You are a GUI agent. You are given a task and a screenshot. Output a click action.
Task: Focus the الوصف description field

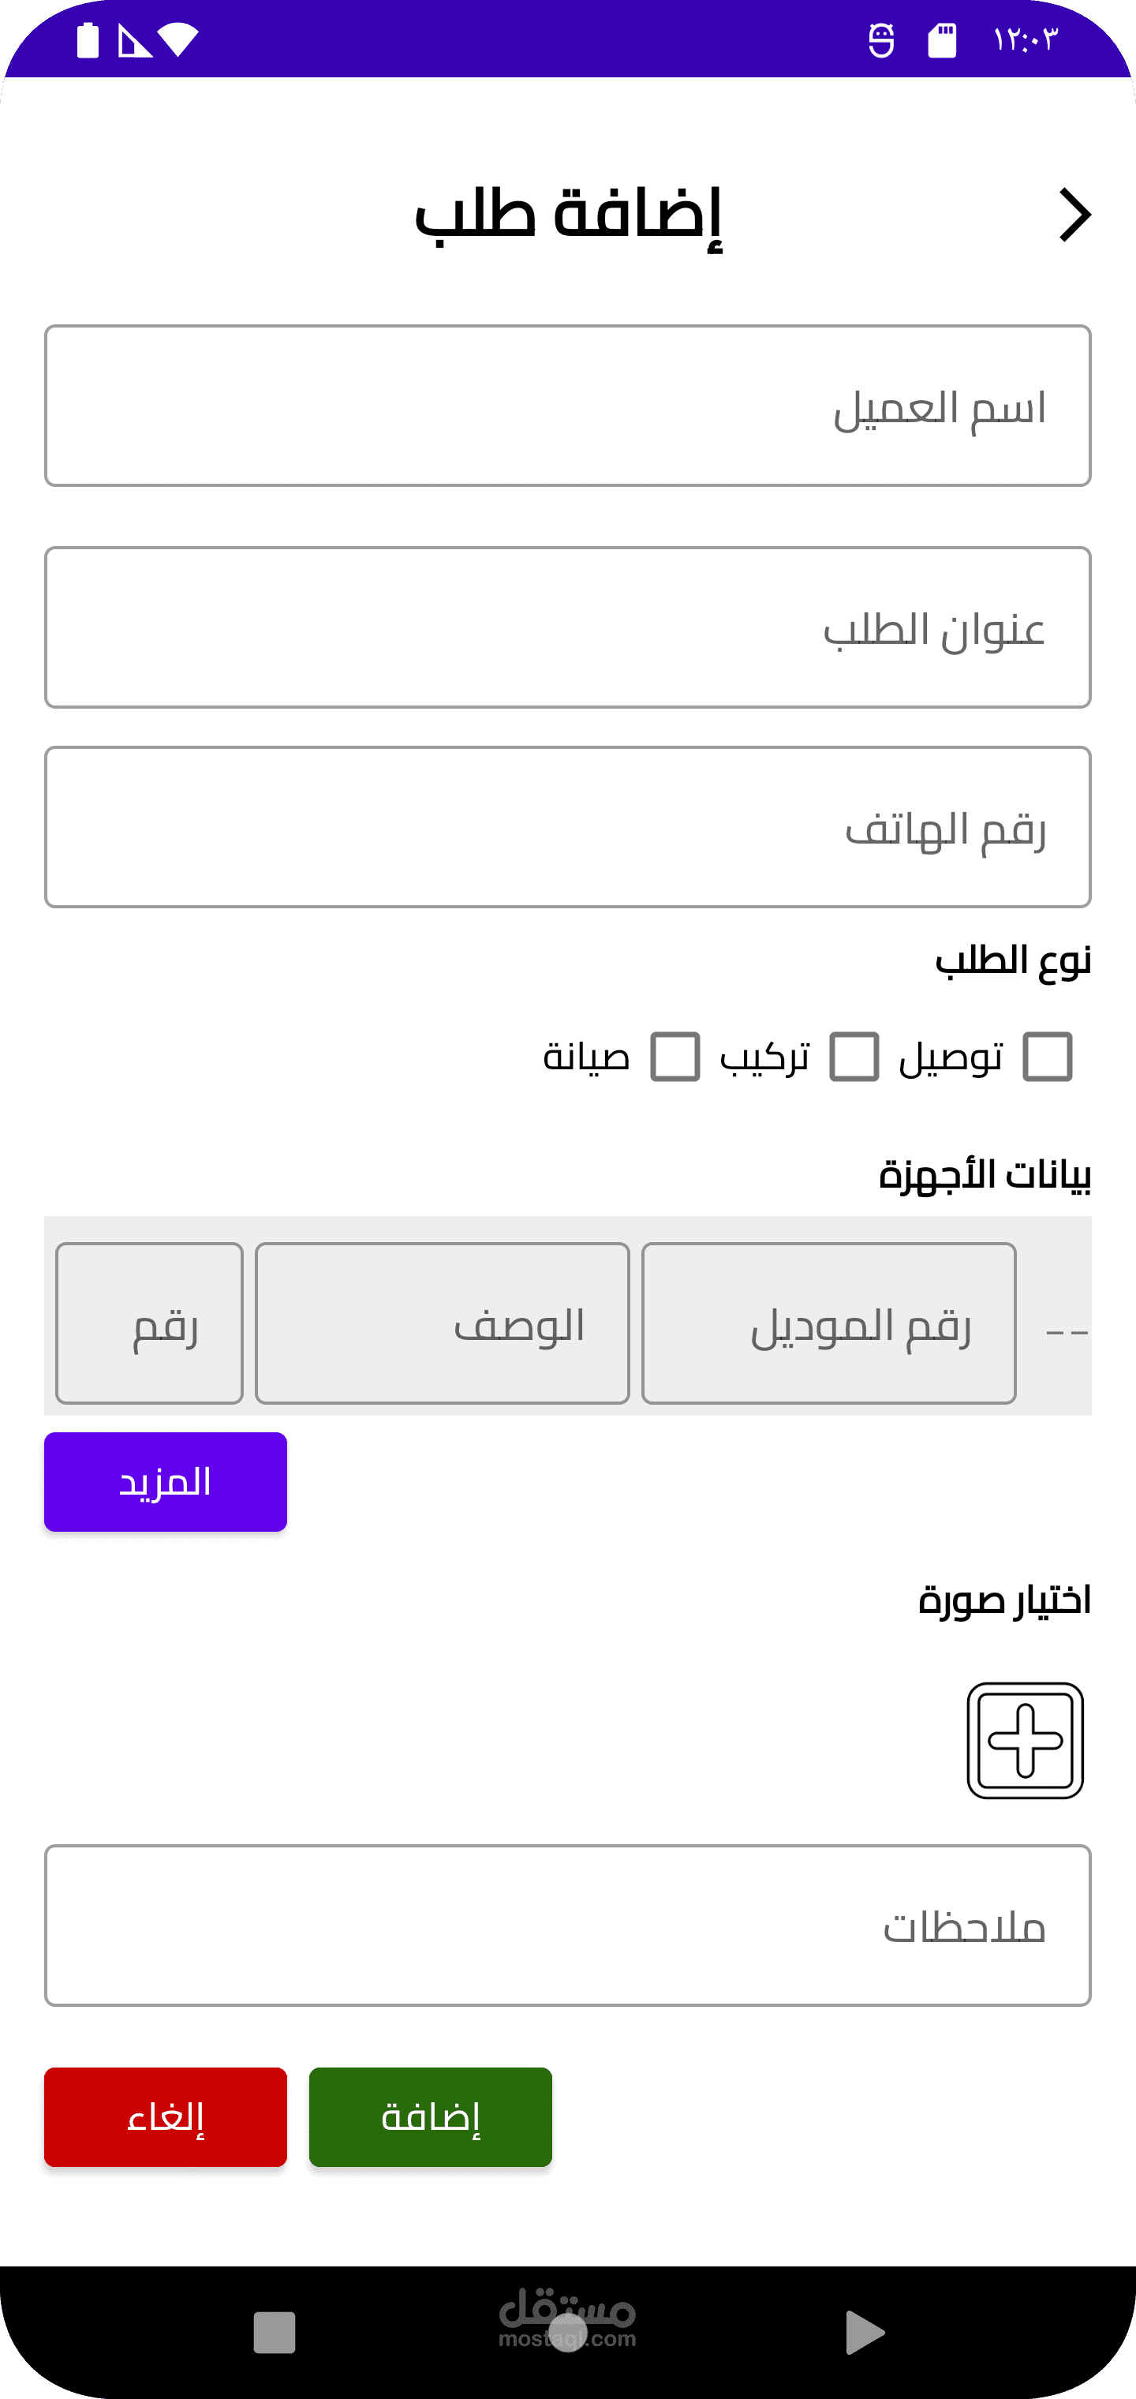443,1323
